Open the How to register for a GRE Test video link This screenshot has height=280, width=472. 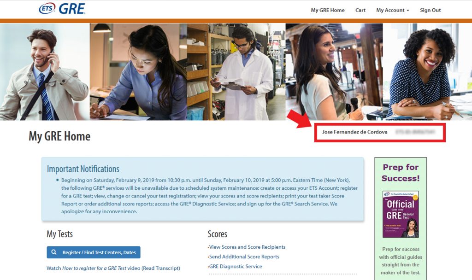coord(94,268)
